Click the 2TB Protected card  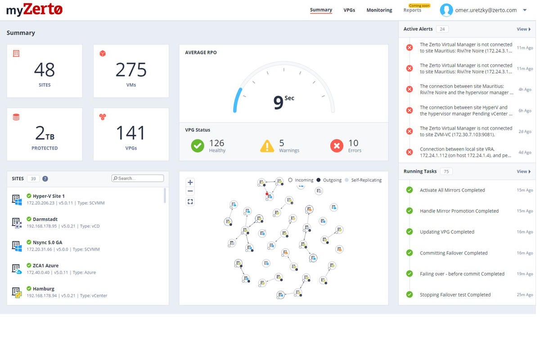pyautogui.click(x=45, y=134)
